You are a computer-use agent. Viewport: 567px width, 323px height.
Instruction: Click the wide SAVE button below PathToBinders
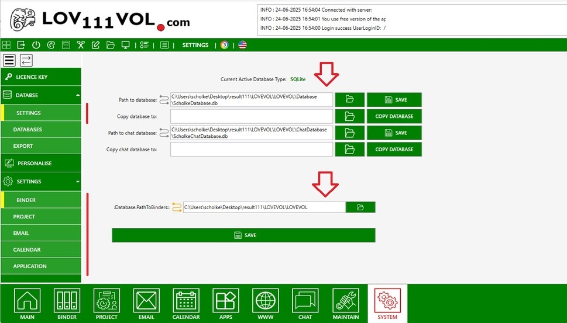pyautogui.click(x=243, y=235)
